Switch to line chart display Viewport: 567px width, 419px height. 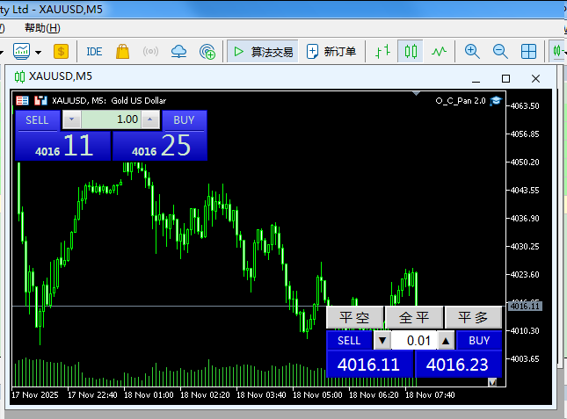(x=439, y=52)
